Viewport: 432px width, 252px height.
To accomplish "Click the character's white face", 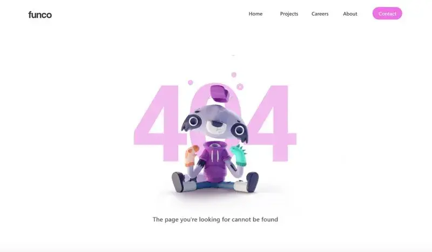I will pos(217,127).
